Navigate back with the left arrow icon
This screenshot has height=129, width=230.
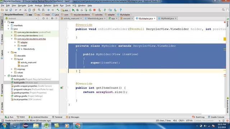coord(49,10)
